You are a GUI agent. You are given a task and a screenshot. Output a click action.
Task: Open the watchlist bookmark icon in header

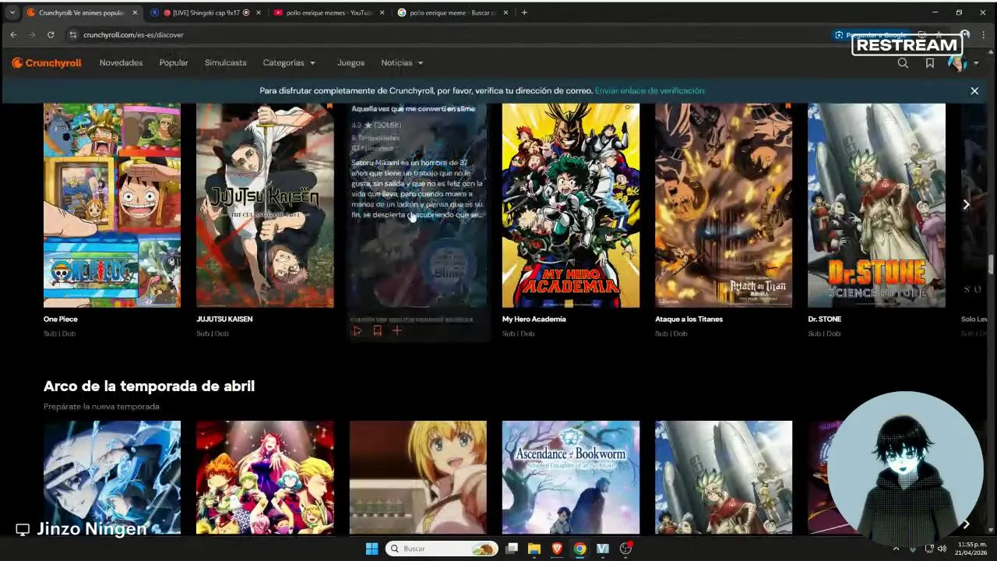(929, 63)
